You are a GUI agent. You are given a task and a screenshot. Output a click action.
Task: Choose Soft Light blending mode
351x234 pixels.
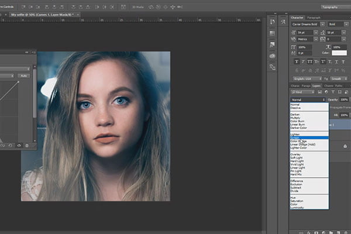[309, 157]
